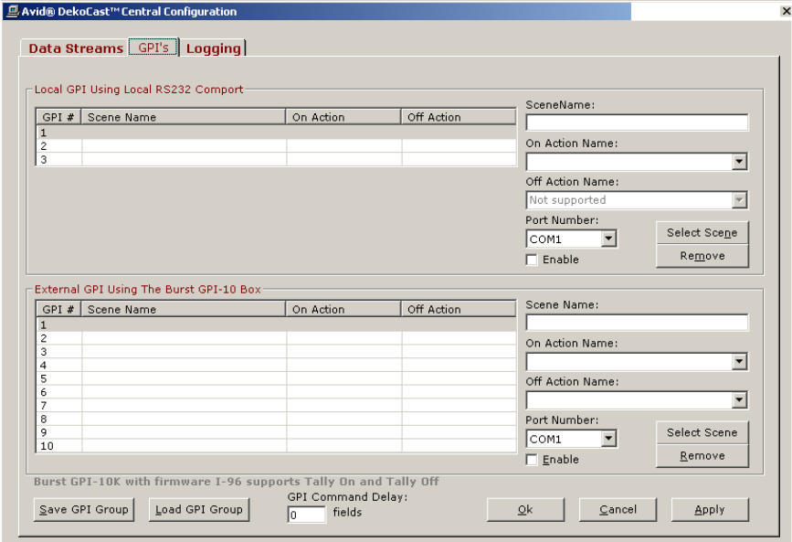Open External GPI On Action Name dropdown
Viewport: 792px width, 542px height.
pyautogui.click(x=739, y=362)
